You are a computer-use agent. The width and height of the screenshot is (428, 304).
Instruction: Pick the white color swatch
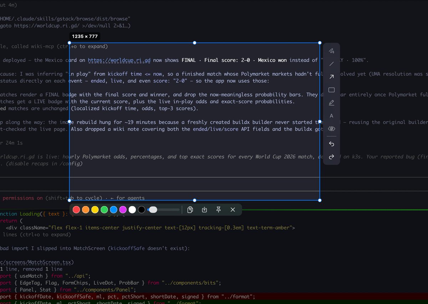132,210
